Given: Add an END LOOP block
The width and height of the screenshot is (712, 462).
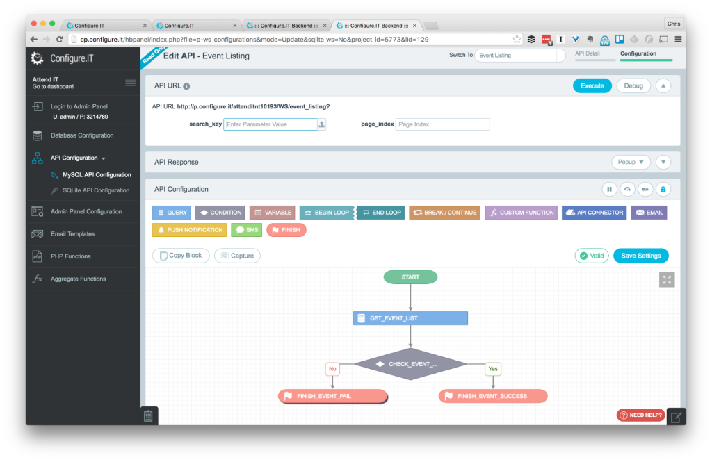Looking at the screenshot, I should pyautogui.click(x=381, y=213).
